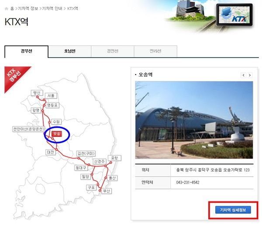Open the 전라선 tab
The image size is (262, 225).
pyautogui.click(x=155, y=51)
